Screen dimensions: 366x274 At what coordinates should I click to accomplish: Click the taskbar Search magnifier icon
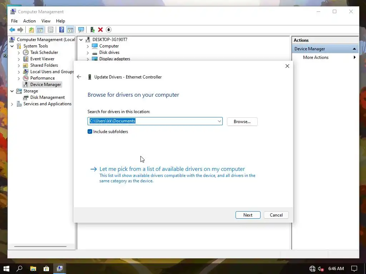tap(20, 269)
